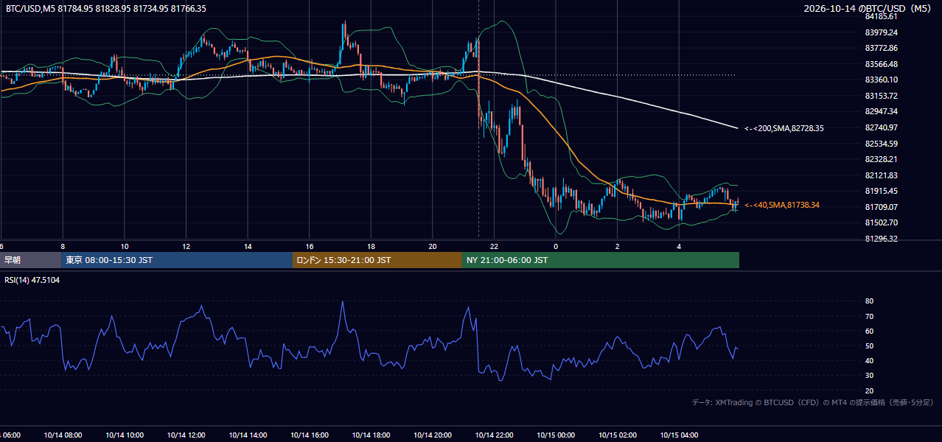The width and height of the screenshot is (942, 442).
Task: Click the price axis value 83153.72
Action: 881,96
